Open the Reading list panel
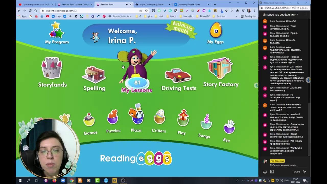 tap(248, 16)
